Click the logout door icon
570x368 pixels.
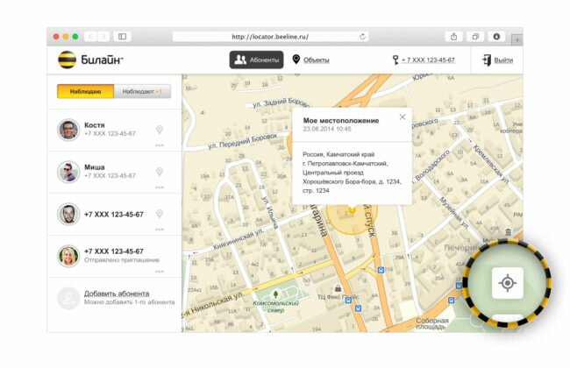pos(487,60)
